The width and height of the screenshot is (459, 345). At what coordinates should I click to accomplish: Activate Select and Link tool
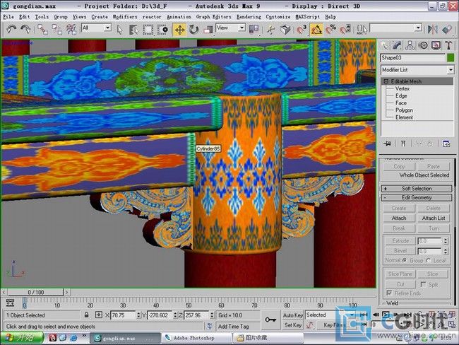tap(43, 30)
